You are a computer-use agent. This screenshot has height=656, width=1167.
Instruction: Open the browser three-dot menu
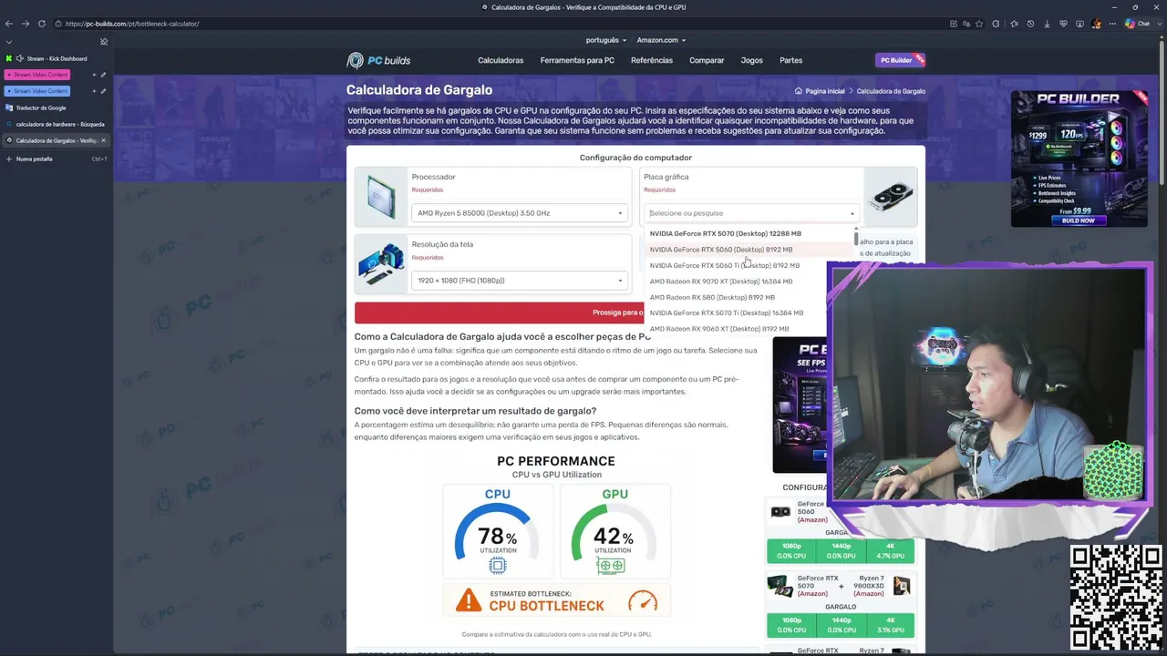click(x=1113, y=24)
